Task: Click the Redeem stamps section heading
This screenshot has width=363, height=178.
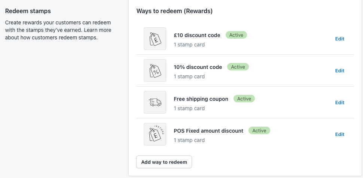Action: [28, 11]
